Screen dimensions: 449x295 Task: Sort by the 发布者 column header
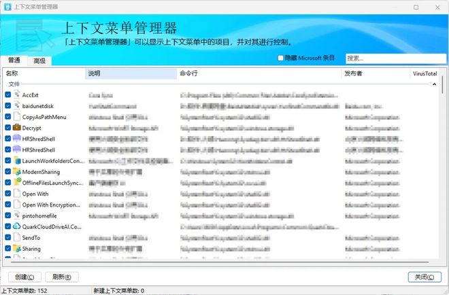pyautogui.click(x=376, y=73)
